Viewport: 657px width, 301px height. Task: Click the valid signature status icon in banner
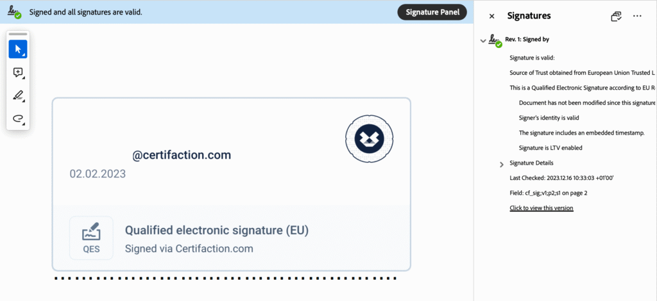coord(13,12)
